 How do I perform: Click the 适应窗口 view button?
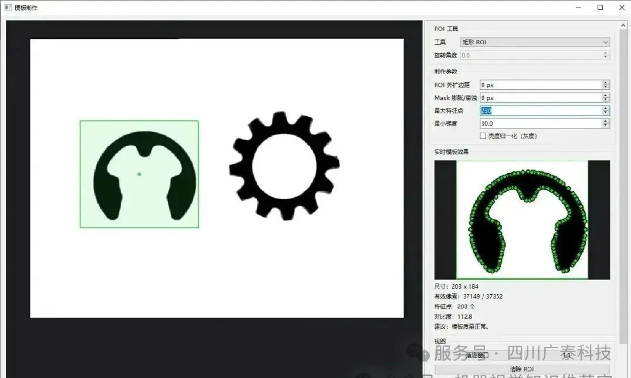477,356
